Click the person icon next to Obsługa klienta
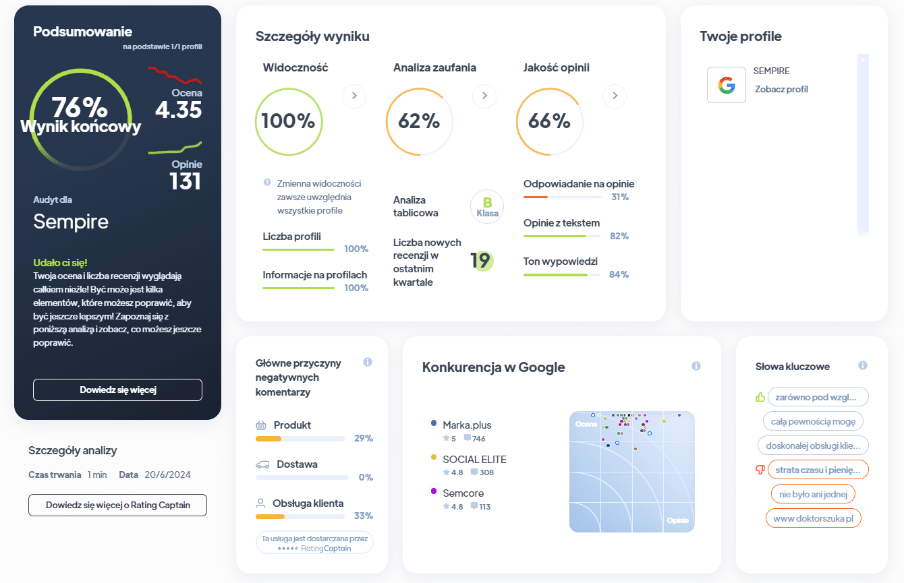Viewport: 904px width, 583px height. pos(260,503)
